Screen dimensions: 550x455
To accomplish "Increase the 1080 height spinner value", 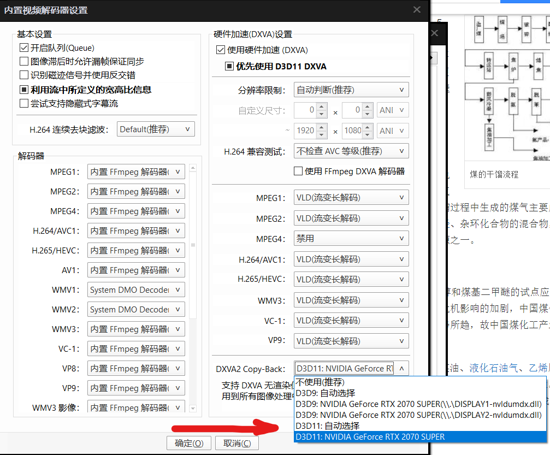I will tap(367, 127).
